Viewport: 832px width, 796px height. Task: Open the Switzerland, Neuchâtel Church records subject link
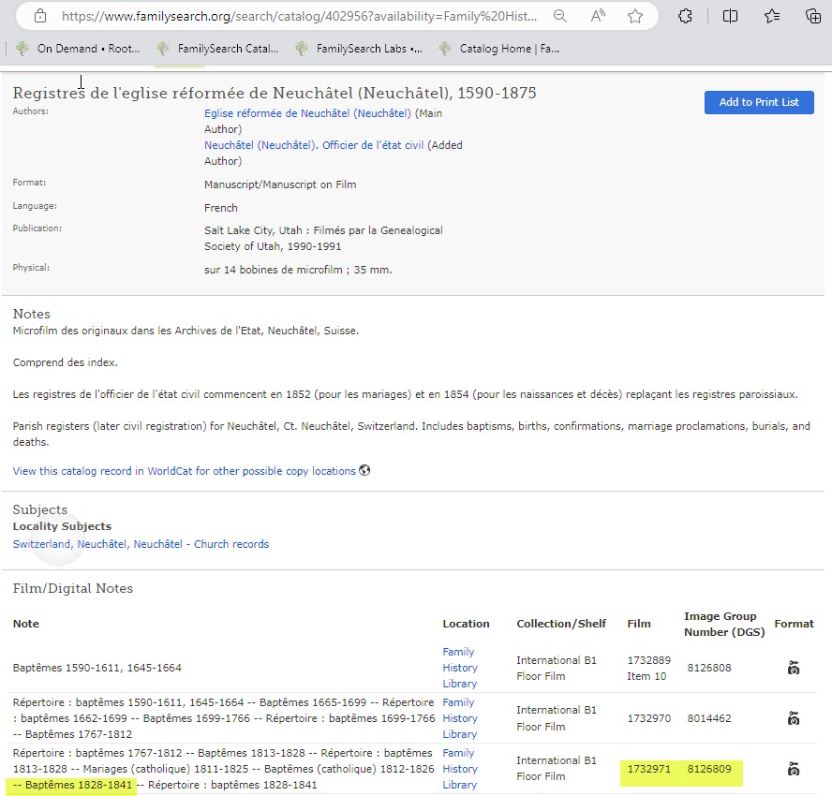tap(141, 544)
